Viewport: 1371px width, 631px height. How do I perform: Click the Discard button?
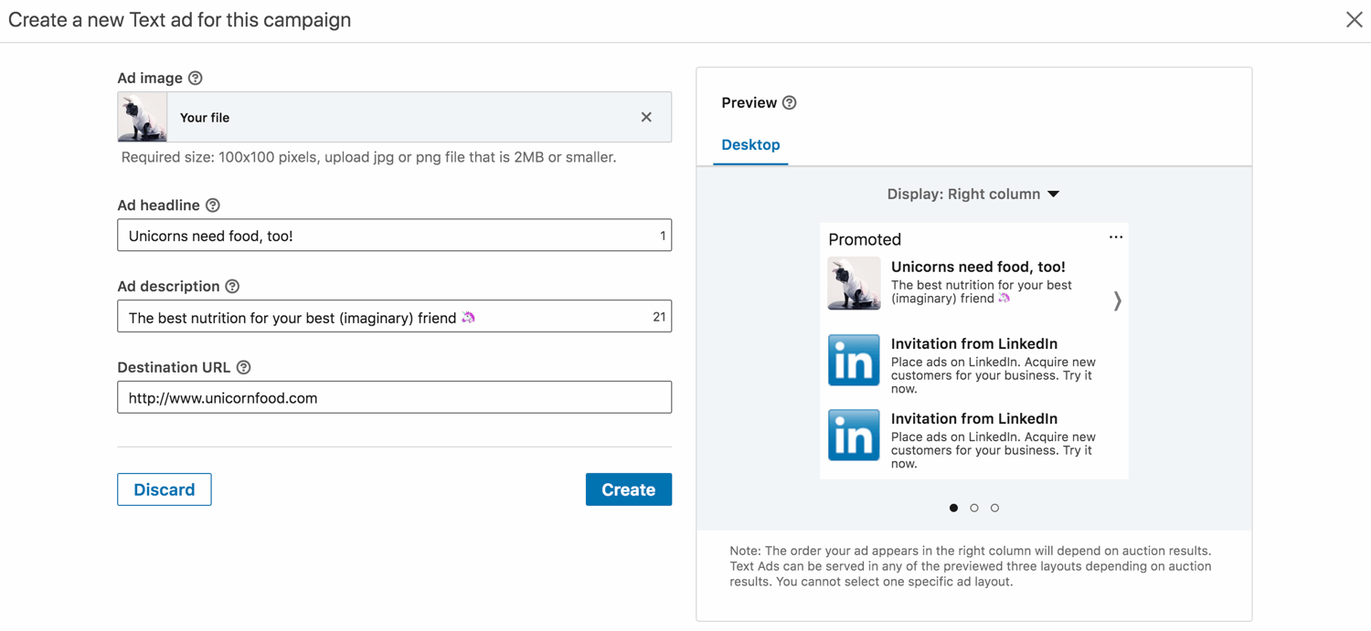click(165, 489)
